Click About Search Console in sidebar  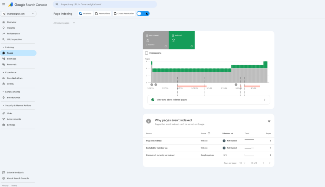tap(18, 178)
